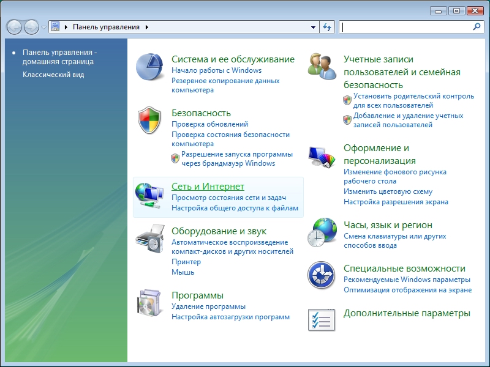Open the 'Оформление и персонализация' heading
This screenshot has height=367, width=490.
[x=380, y=154]
